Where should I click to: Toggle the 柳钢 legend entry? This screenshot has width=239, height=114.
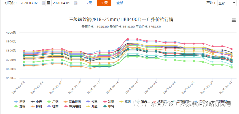pyautogui.click(x=36, y=106)
